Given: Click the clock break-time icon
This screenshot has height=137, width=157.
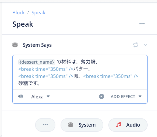Looking at the screenshot, I should (102, 96).
